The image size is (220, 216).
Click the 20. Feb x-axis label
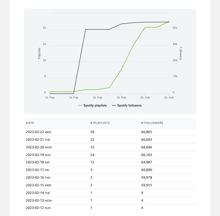145,98
